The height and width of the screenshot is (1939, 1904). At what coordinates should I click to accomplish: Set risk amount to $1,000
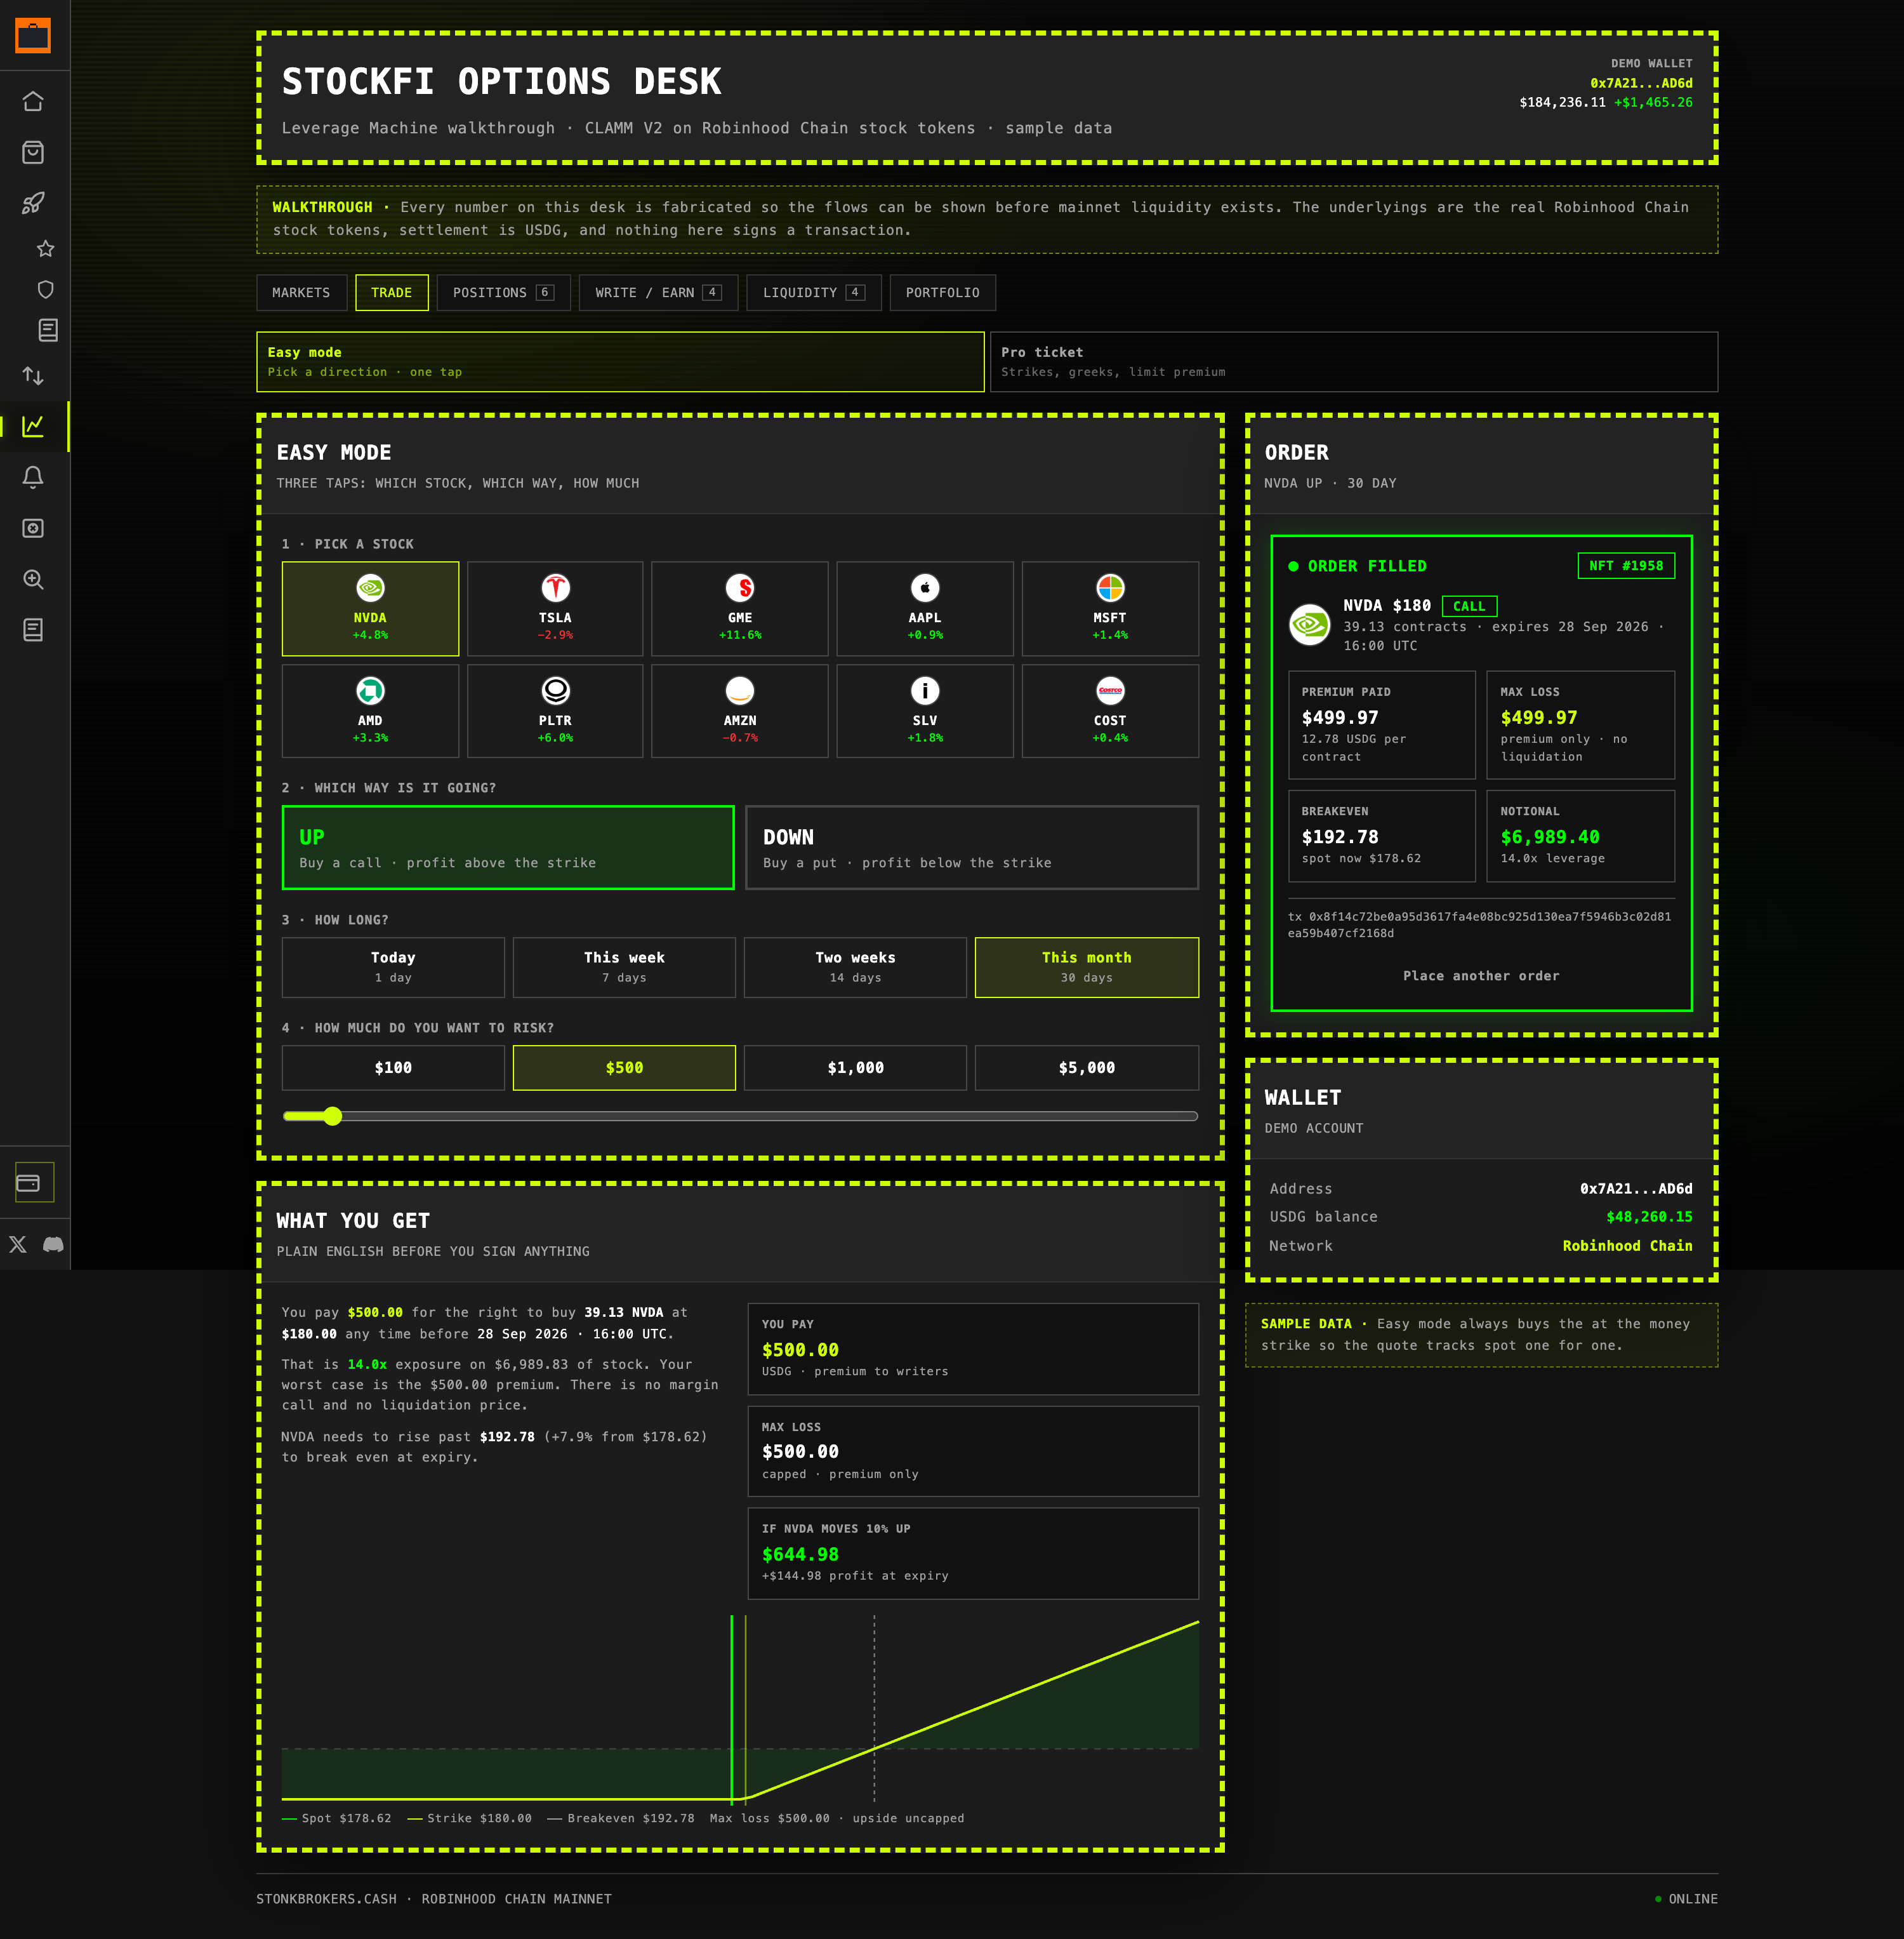click(x=855, y=1067)
